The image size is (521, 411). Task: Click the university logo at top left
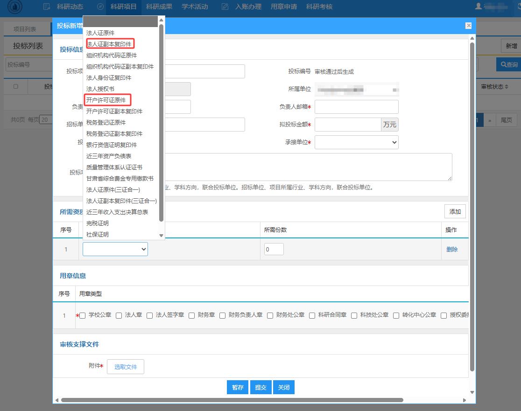click(x=14, y=7)
